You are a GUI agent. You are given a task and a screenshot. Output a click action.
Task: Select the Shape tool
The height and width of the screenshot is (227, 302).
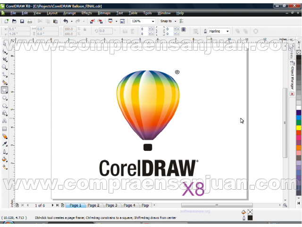5,52
